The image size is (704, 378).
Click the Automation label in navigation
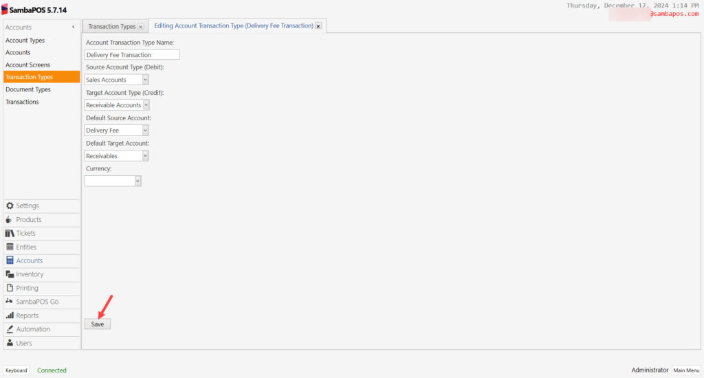[33, 329]
